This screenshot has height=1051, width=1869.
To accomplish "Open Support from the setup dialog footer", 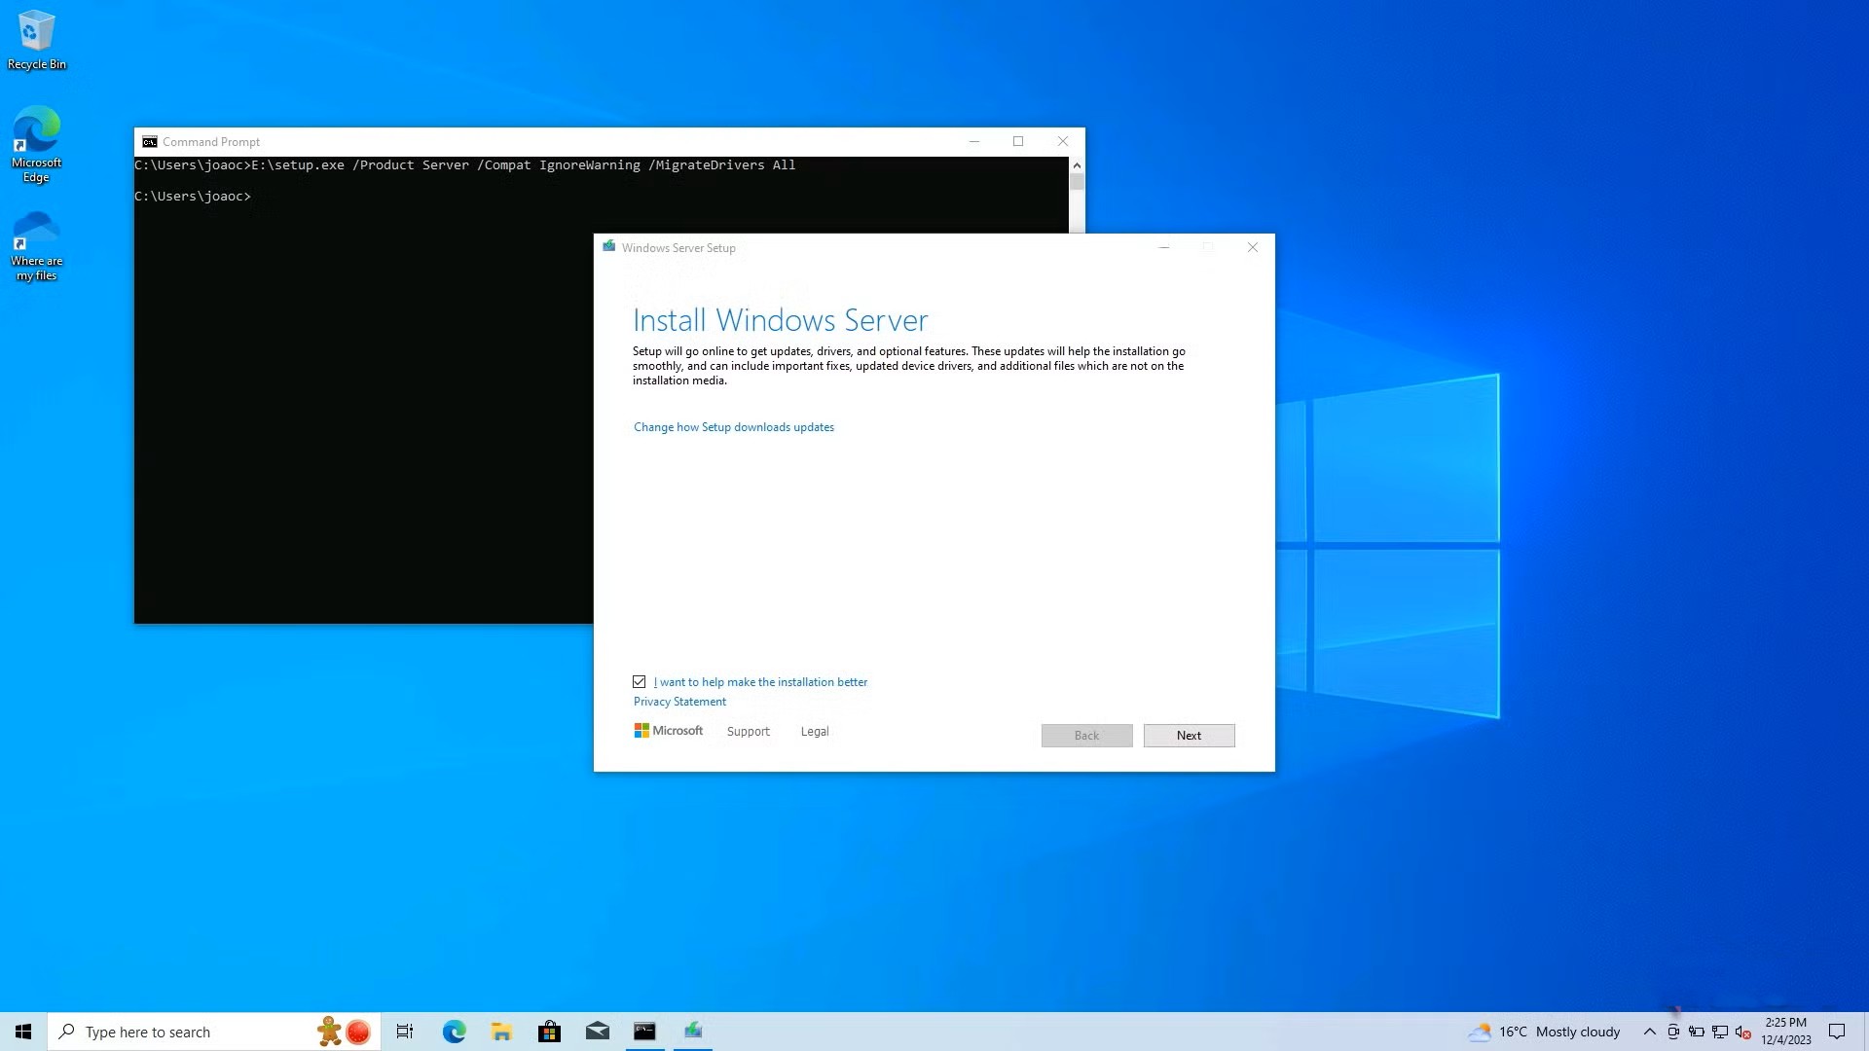I will click(x=748, y=731).
